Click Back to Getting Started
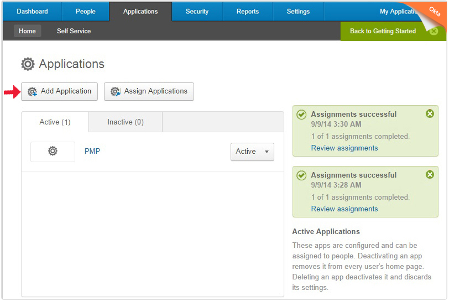The width and height of the screenshot is (449, 301). (x=383, y=31)
